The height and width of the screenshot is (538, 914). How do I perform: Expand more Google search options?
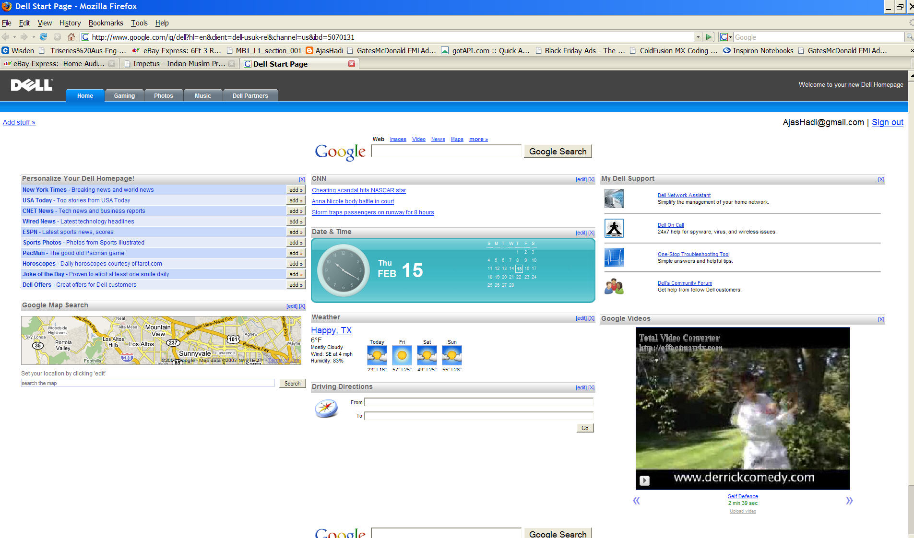[478, 139]
